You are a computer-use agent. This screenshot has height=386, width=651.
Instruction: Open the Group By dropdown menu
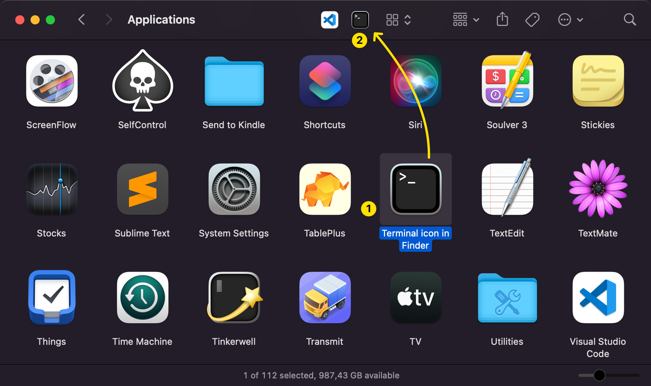466,20
